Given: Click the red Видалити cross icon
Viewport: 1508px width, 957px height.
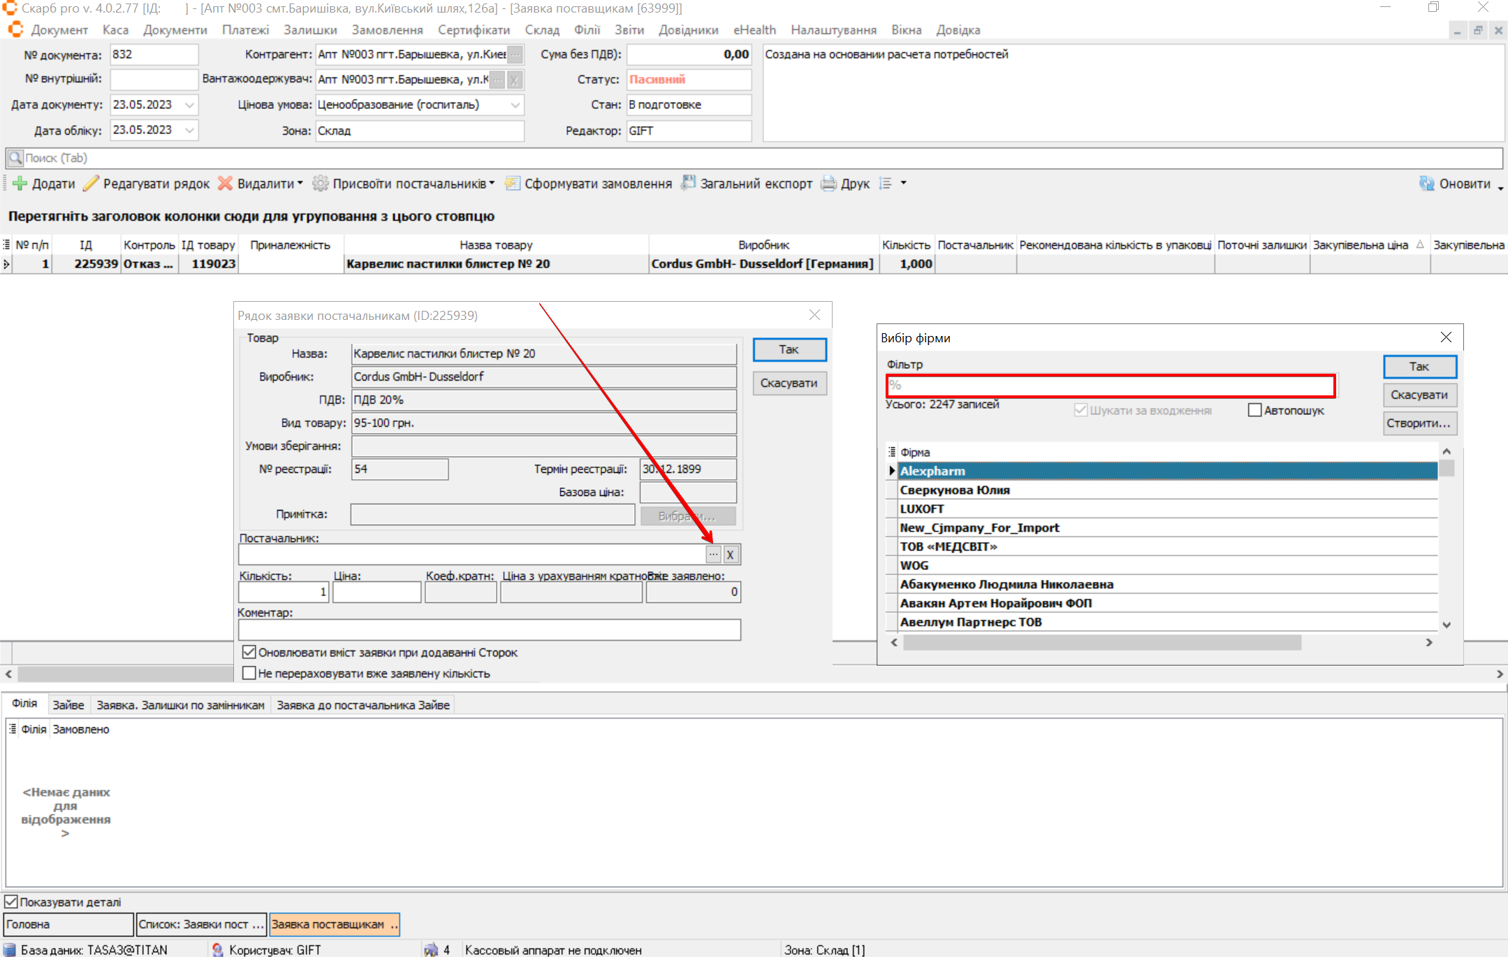Looking at the screenshot, I should [x=225, y=184].
